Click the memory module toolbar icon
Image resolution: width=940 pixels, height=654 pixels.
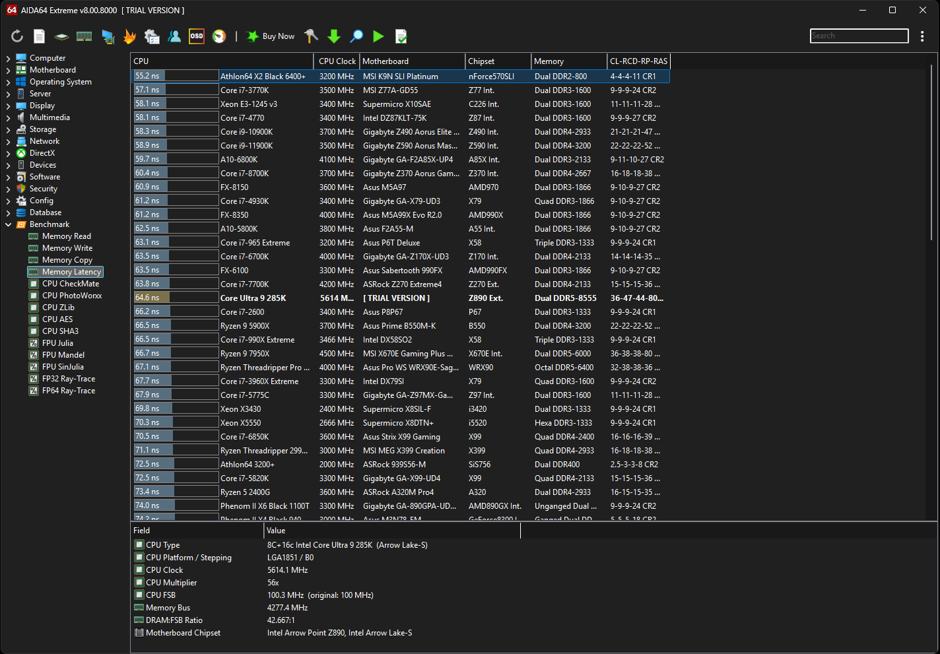[x=84, y=36]
